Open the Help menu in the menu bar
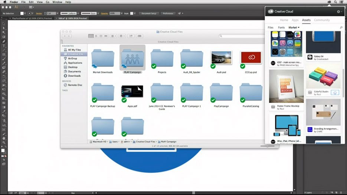 pyautogui.click(x=68, y=2)
